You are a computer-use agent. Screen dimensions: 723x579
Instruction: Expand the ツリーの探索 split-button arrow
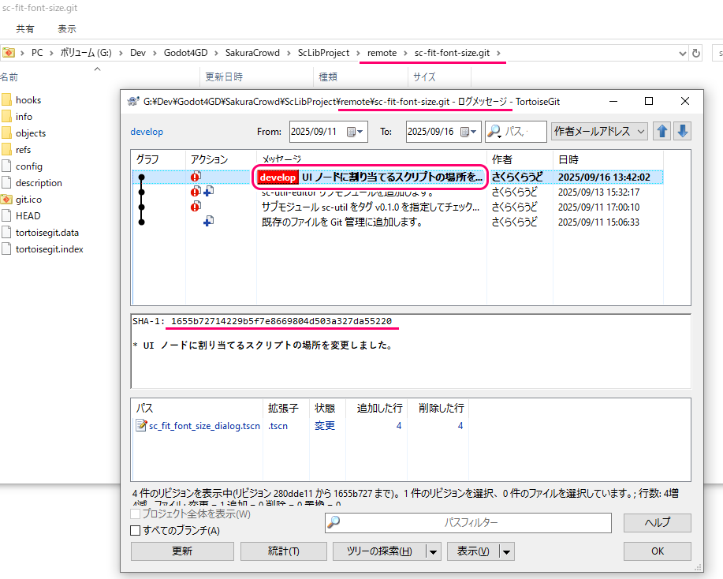coord(433,551)
